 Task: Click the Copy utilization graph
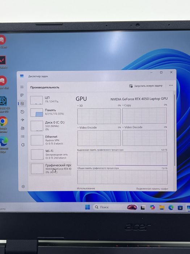click(x=144, y=116)
